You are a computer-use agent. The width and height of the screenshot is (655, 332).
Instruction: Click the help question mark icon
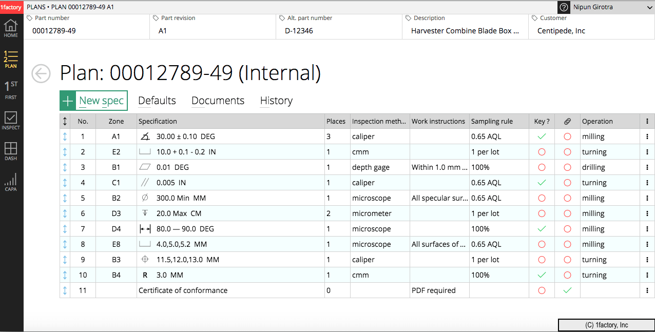pyautogui.click(x=564, y=7)
